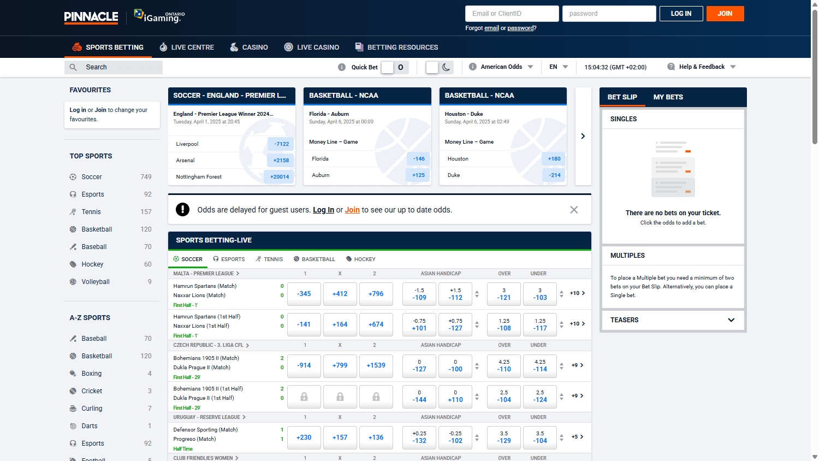Select the BASKETBALL live betting tab
The image size is (819, 461).
tap(314, 259)
